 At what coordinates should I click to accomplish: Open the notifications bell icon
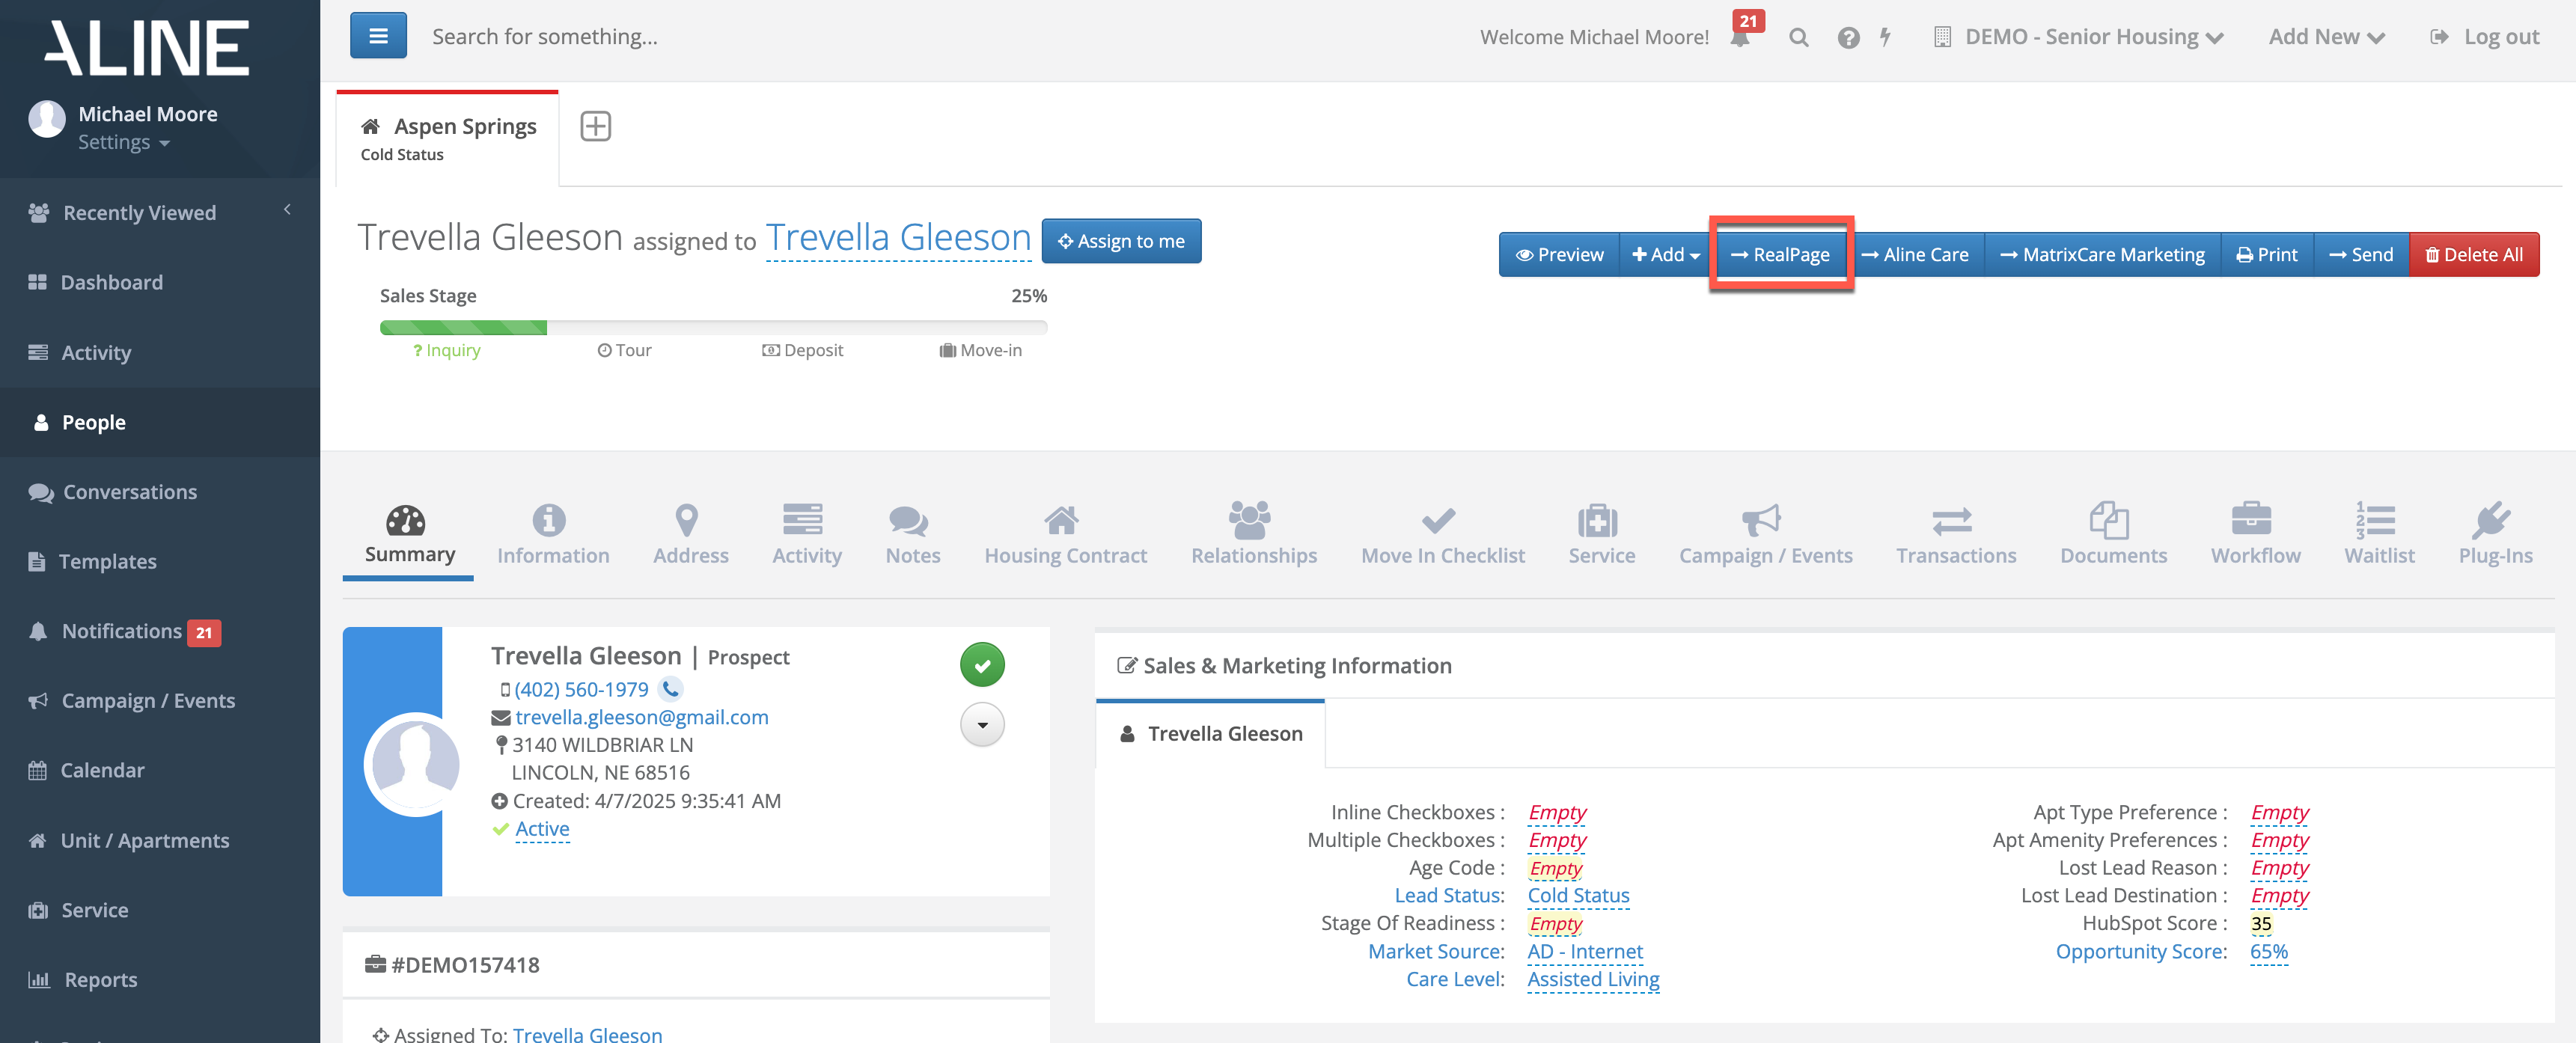(1739, 38)
